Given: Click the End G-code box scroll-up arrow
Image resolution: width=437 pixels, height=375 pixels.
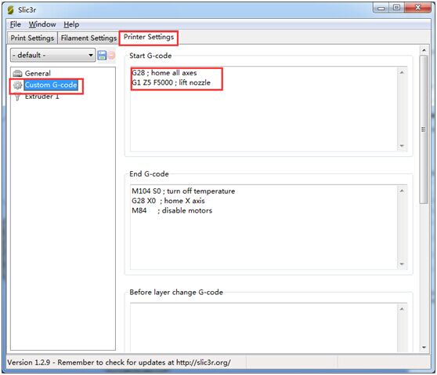Looking at the screenshot, I should (402, 191).
